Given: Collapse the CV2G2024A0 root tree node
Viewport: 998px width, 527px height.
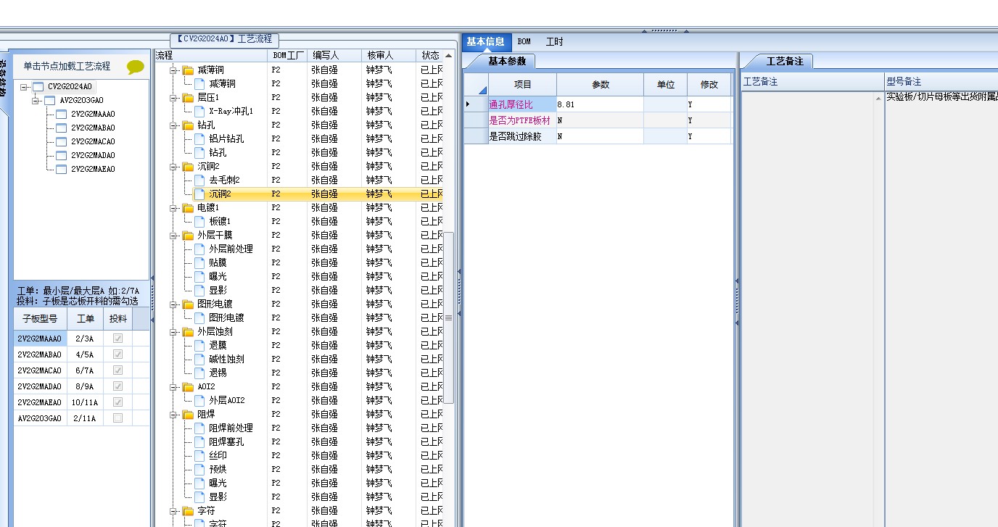Looking at the screenshot, I should (24, 87).
